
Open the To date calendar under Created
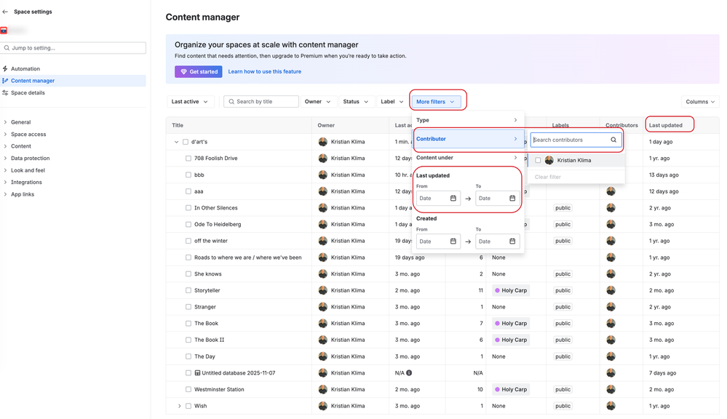(513, 241)
